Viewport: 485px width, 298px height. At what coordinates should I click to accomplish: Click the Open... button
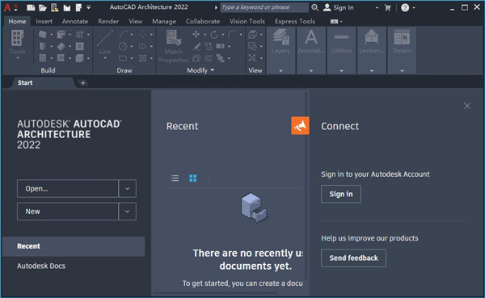[x=68, y=188]
